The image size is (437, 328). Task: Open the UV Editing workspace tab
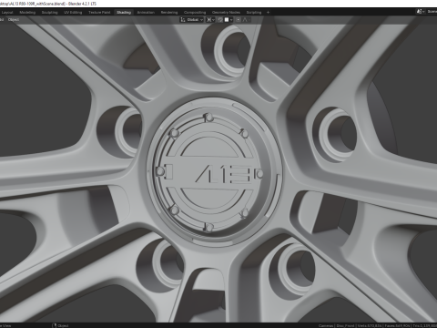tap(73, 13)
